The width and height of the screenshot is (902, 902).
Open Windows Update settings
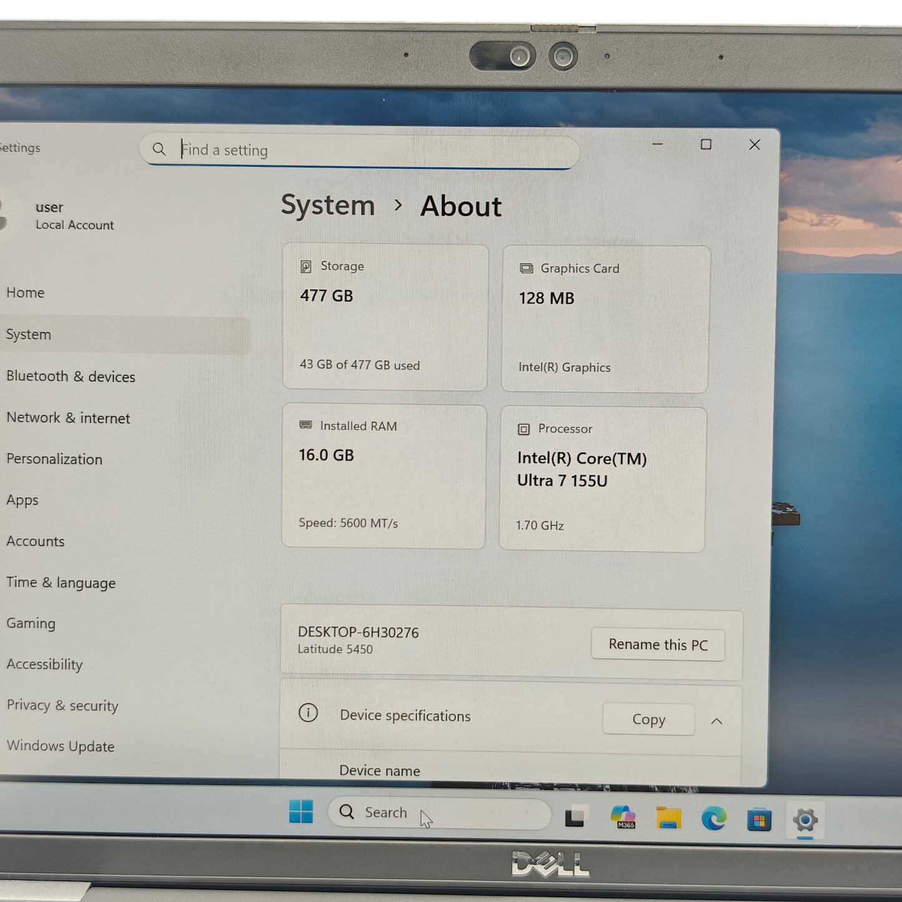(61, 746)
